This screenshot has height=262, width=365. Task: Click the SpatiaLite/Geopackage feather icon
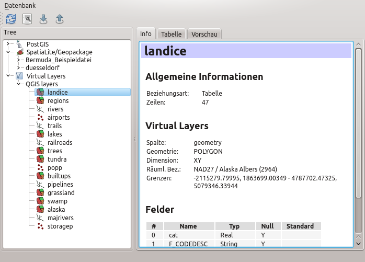tap(20, 52)
